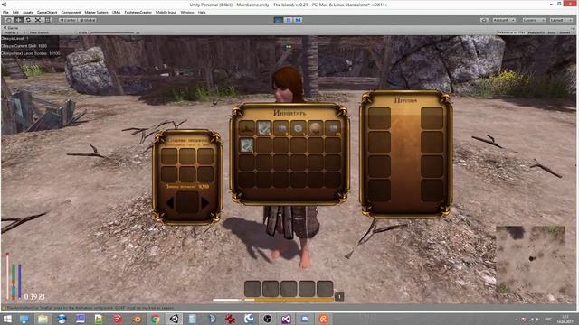579x325 pixels.
Task: Open the Layout dropdown
Action: [561, 20]
